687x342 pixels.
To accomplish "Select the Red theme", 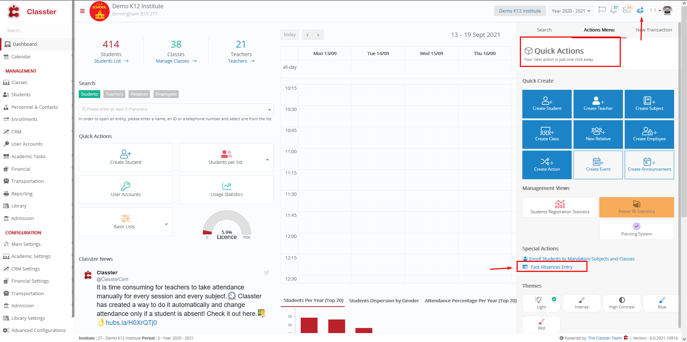I will (x=541, y=324).
